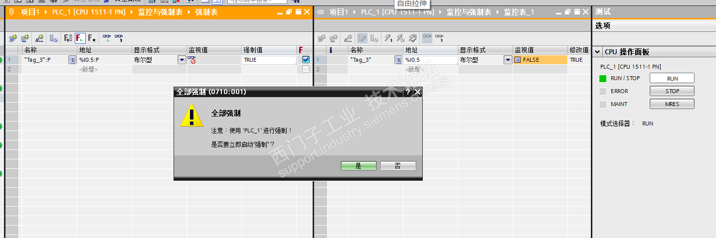Click %I0.5:P address cell in force table
The height and width of the screenshot is (238, 716).
pos(105,60)
